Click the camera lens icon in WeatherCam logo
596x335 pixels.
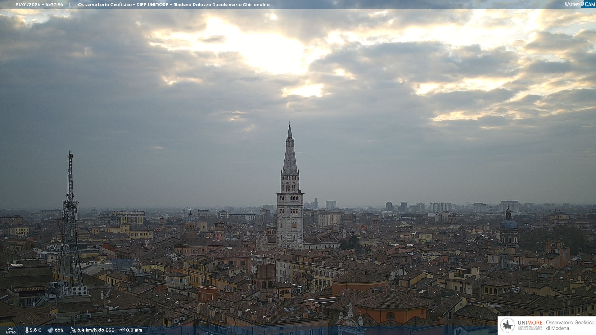(x=583, y=3)
